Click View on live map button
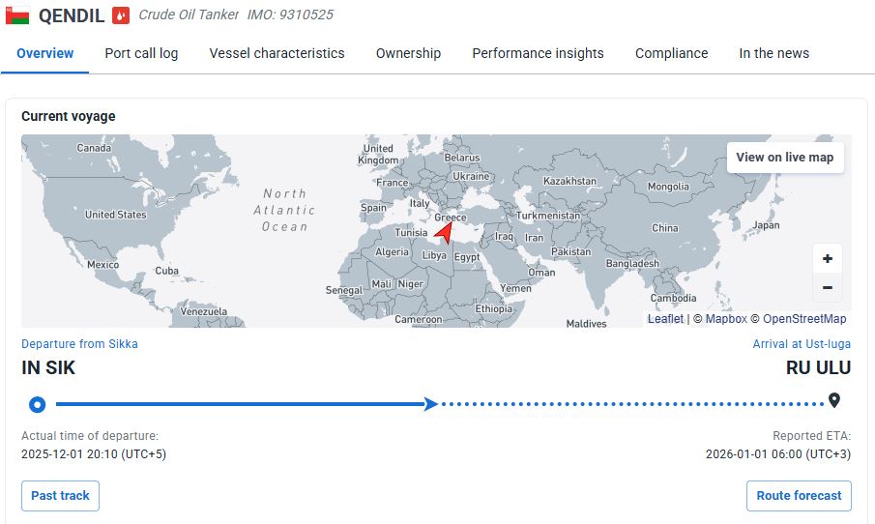The height and width of the screenshot is (524, 875). point(784,158)
